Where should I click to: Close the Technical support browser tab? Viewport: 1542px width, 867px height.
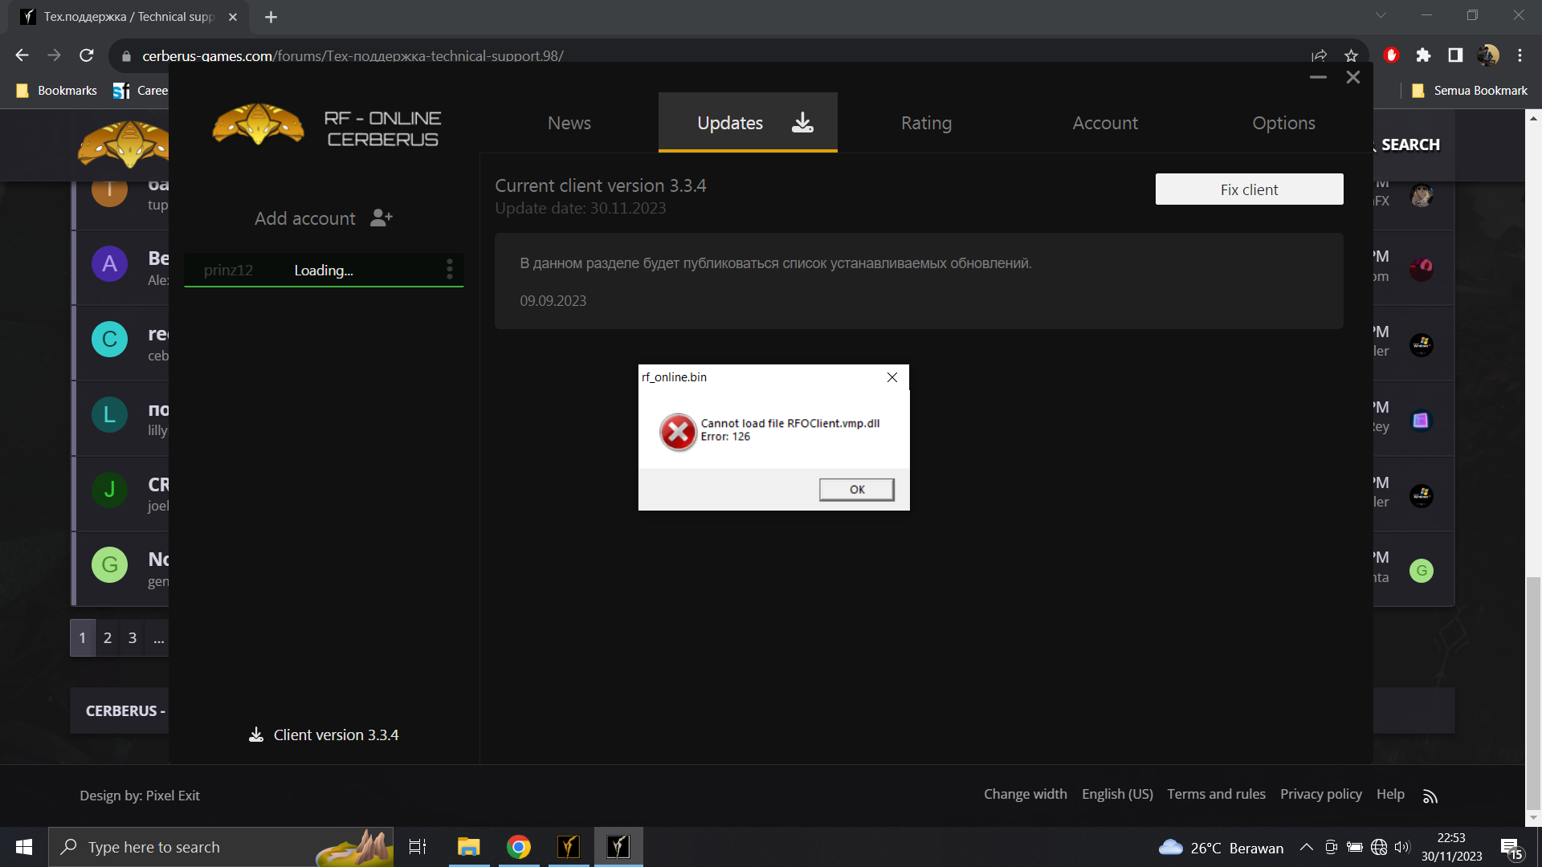(x=233, y=17)
